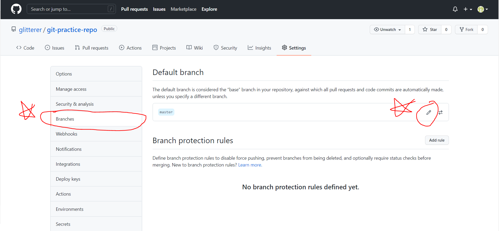Go to Marketplace
Image resolution: width=499 pixels, height=231 pixels.
tap(184, 9)
